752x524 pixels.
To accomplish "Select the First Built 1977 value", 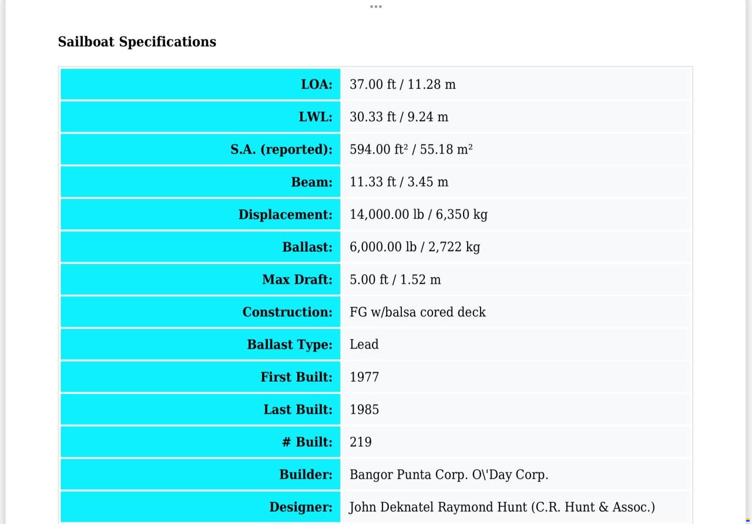I will [364, 377].
